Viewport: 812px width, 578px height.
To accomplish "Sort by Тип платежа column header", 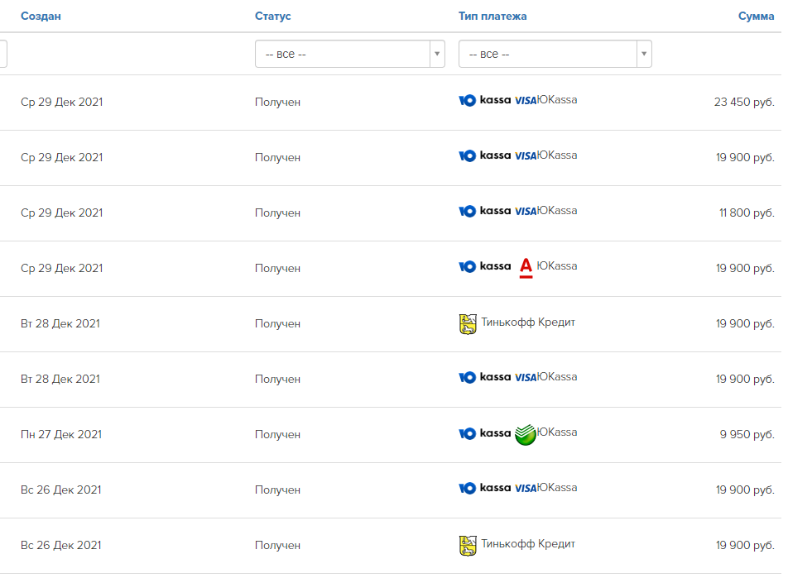I will 492,17.
